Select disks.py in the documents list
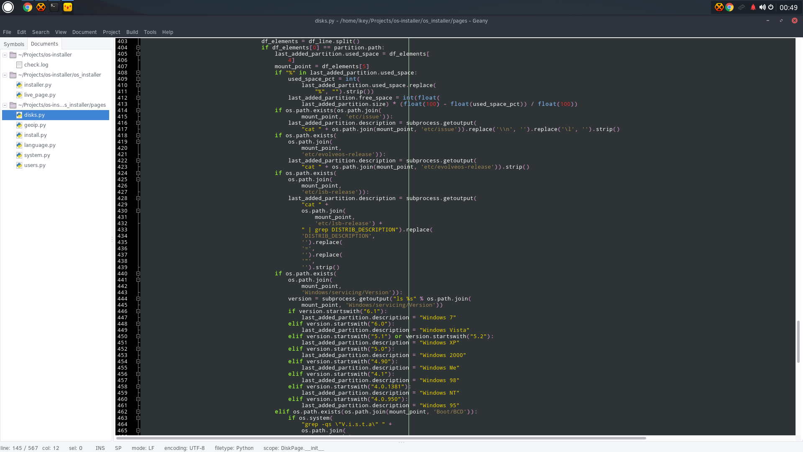Viewport: 803px width, 452px height. click(x=56, y=115)
